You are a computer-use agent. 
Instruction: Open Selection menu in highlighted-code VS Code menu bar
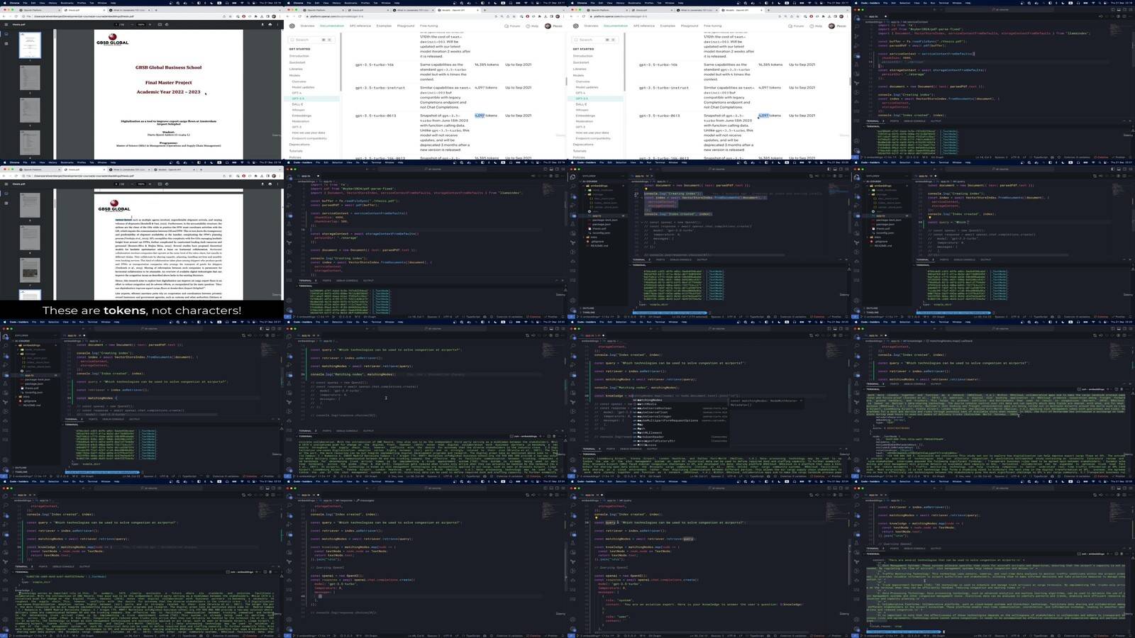[621, 162]
